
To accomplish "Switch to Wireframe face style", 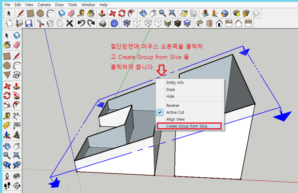I will coord(148,24).
